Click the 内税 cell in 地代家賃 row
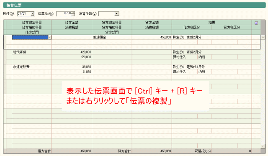The image size is (268, 156). click(x=205, y=57)
